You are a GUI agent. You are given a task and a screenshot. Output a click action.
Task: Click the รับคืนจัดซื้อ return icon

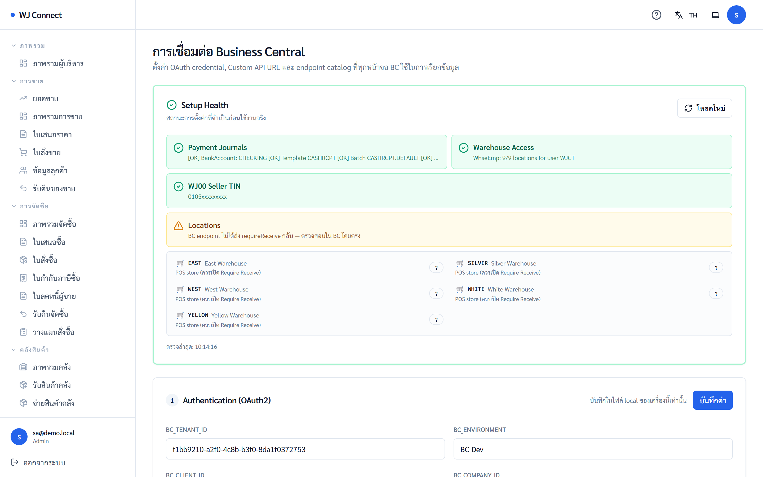[x=23, y=313]
